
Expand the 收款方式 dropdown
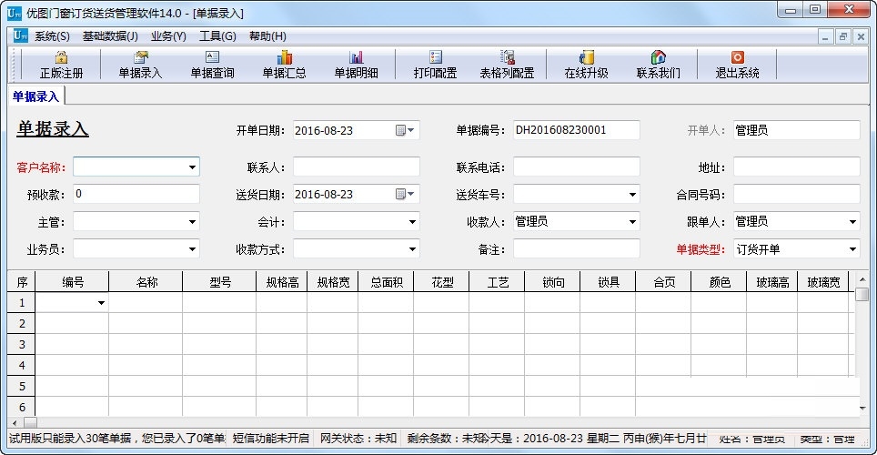click(x=412, y=249)
